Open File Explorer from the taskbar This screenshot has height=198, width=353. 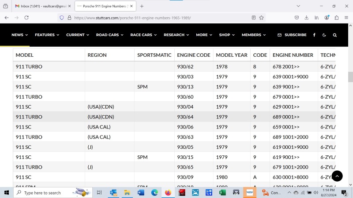[x=127, y=193]
